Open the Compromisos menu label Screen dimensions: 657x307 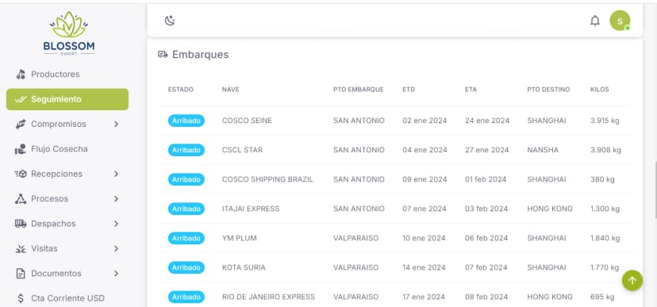(59, 125)
